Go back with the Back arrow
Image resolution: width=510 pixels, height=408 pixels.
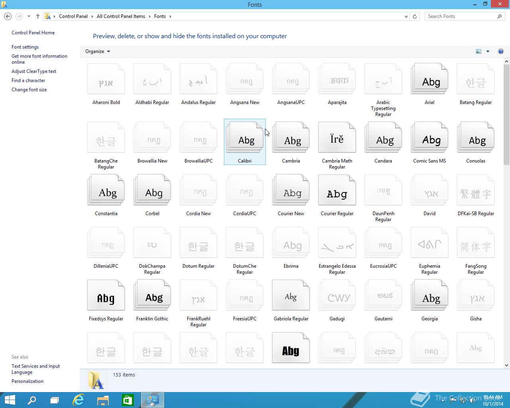point(8,16)
